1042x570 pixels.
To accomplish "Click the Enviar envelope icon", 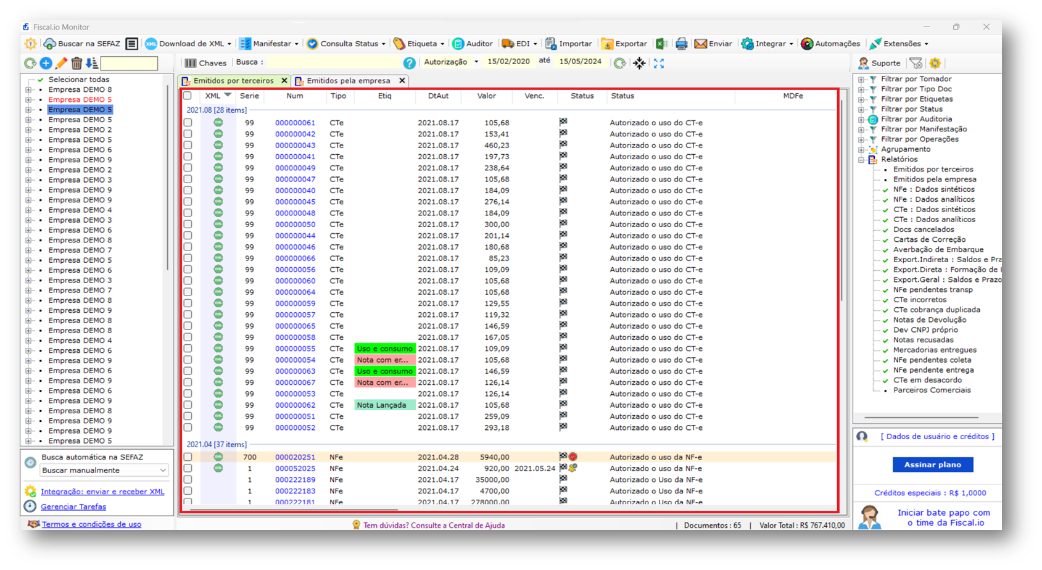I will [x=700, y=44].
